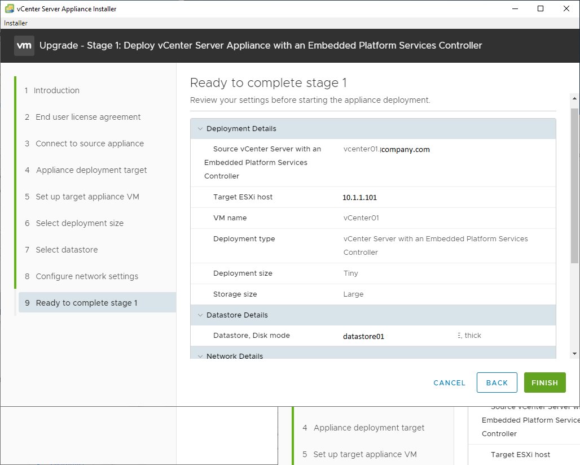Go to step 8 Configure network settings
This screenshot has height=465, width=580.
coord(81,276)
